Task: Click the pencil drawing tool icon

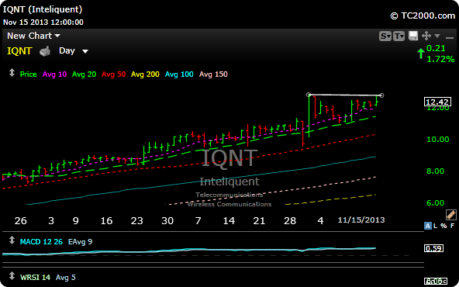Action: pyautogui.click(x=451, y=215)
